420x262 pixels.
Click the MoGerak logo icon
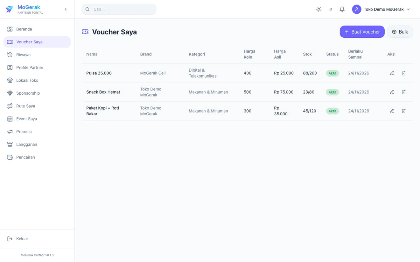point(9,9)
